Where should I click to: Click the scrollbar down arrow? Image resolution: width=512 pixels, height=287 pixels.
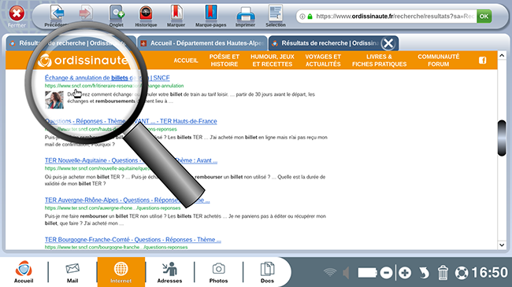[x=502, y=245]
